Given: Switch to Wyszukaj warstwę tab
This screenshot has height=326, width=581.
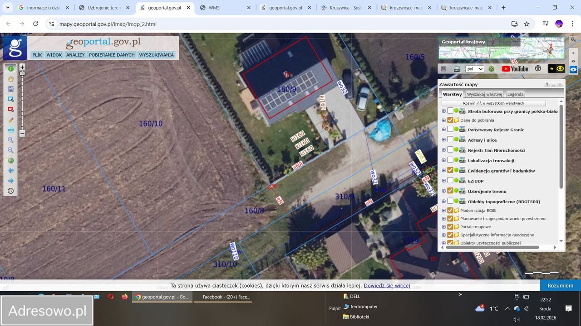Looking at the screenshot, I should click(484, 94).
